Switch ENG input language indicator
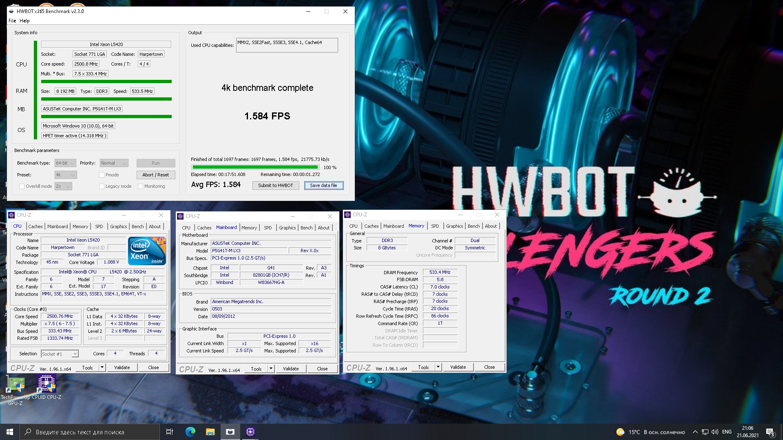Image resolution: width=783 pixels, height=440 pixels. point(727,432)
